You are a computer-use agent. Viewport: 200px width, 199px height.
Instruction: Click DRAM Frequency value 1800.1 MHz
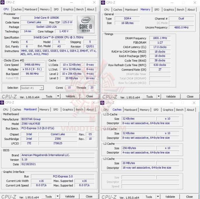160,38
